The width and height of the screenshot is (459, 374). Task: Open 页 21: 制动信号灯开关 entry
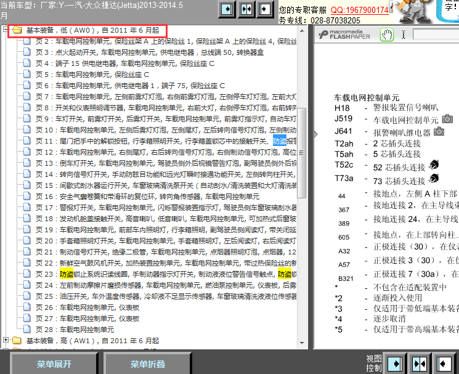[166, 252]
